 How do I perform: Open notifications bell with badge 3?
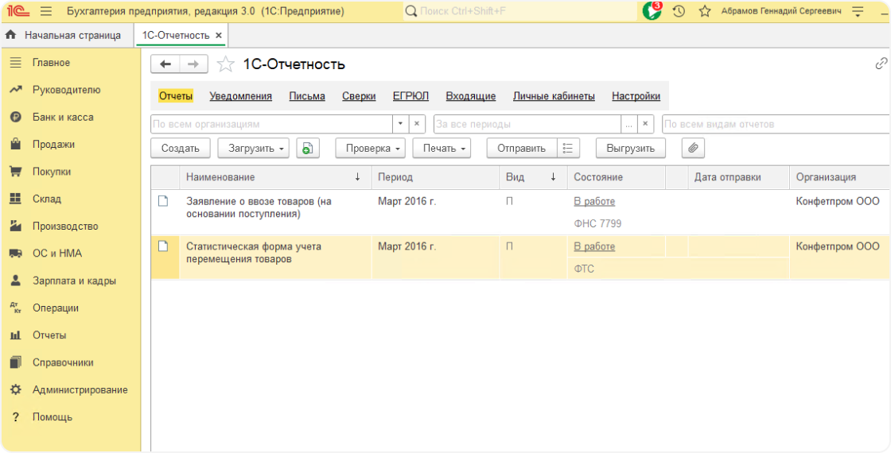coord(652,11)
